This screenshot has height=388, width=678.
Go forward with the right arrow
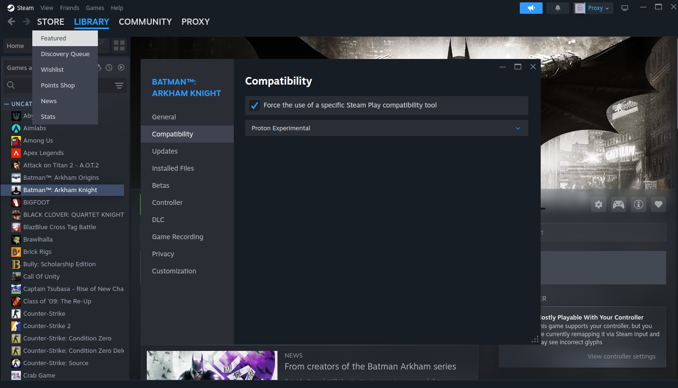(27, 21)
